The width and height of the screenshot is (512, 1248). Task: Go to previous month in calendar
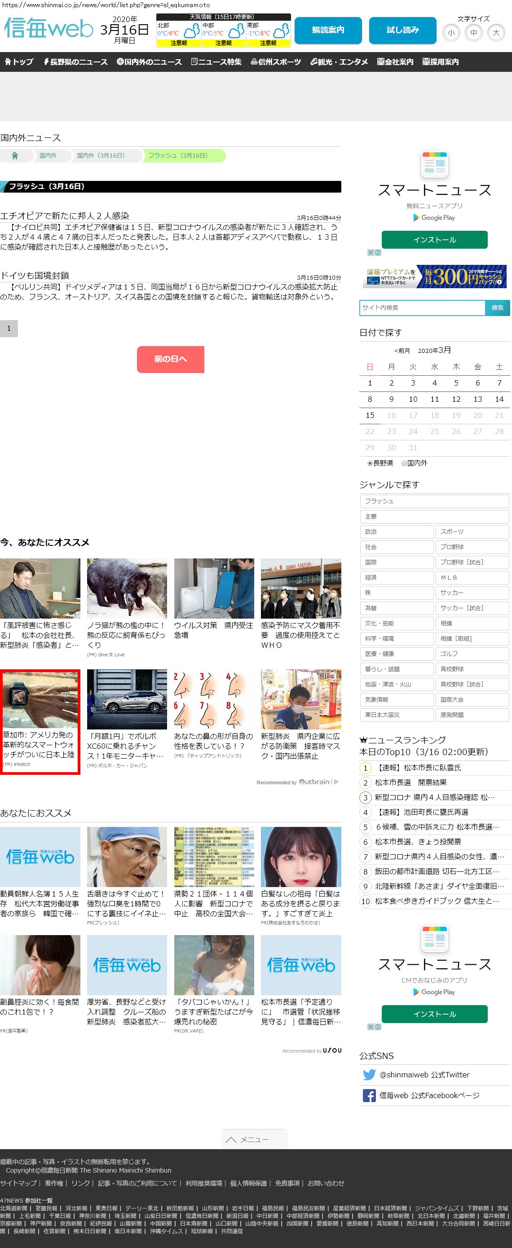(x=402, y=351)
